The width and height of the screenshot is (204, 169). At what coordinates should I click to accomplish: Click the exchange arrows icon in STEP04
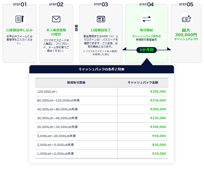click(146, 19)
